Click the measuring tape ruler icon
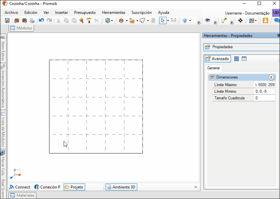Viewport: 280px width, 199px height. [173, 20]
